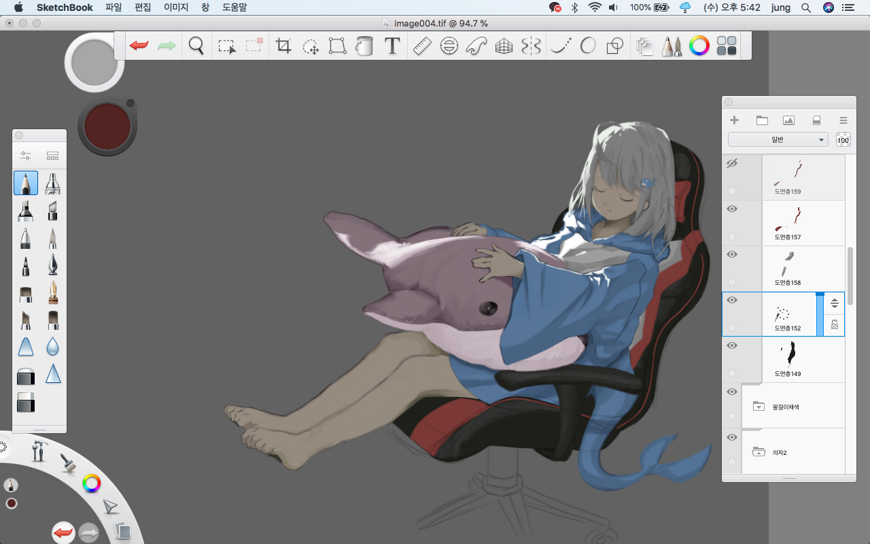Image resolution: width=870 pixels, height=544 pixels.
Task: Hide layer 도면층149
Action: [732, 345]
